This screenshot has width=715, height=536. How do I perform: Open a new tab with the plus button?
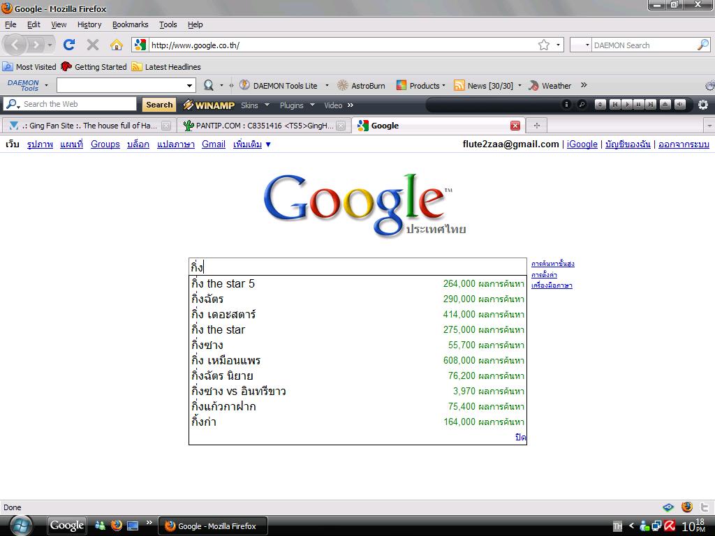537,126
